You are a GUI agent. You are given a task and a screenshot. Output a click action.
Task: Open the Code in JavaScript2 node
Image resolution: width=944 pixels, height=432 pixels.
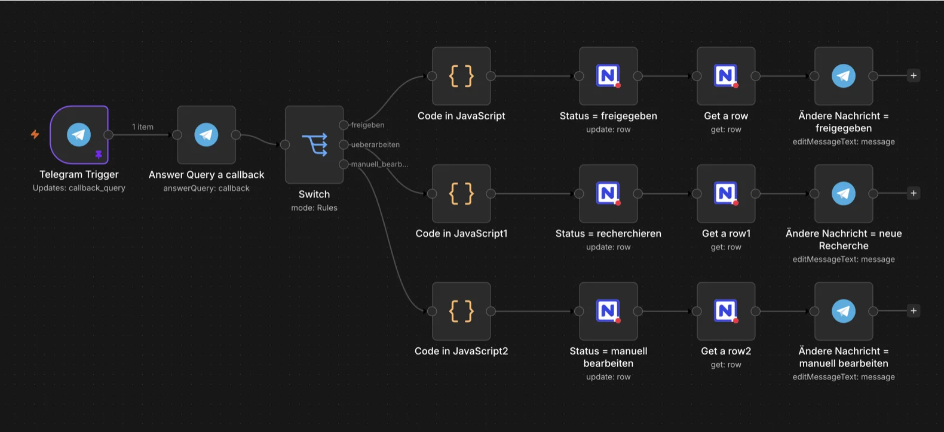click(461, 311)
